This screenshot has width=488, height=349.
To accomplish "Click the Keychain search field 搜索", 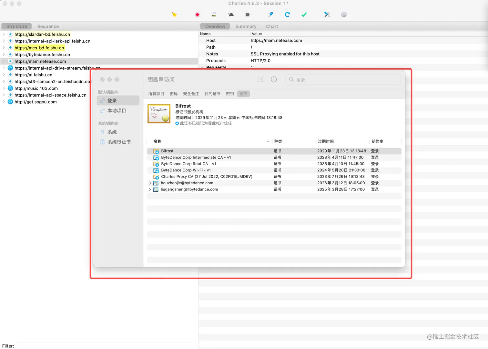I will click(343, 80).
